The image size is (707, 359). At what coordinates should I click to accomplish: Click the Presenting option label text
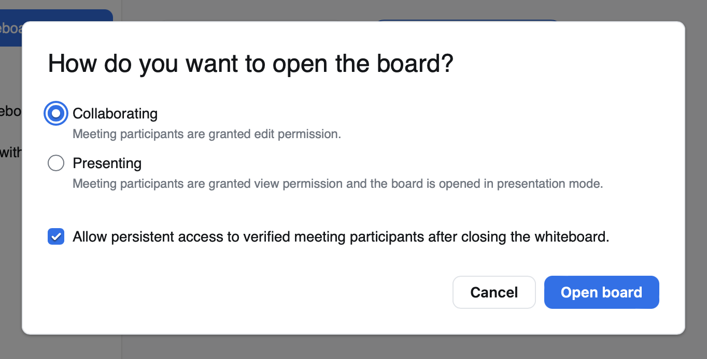click(x=107, y=163)
